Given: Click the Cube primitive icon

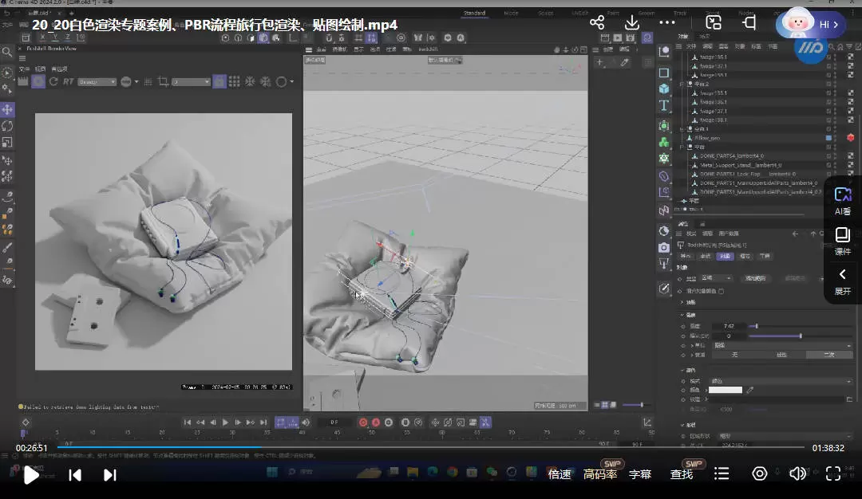Looking at the screenshot, I should (x=664, y=88).
